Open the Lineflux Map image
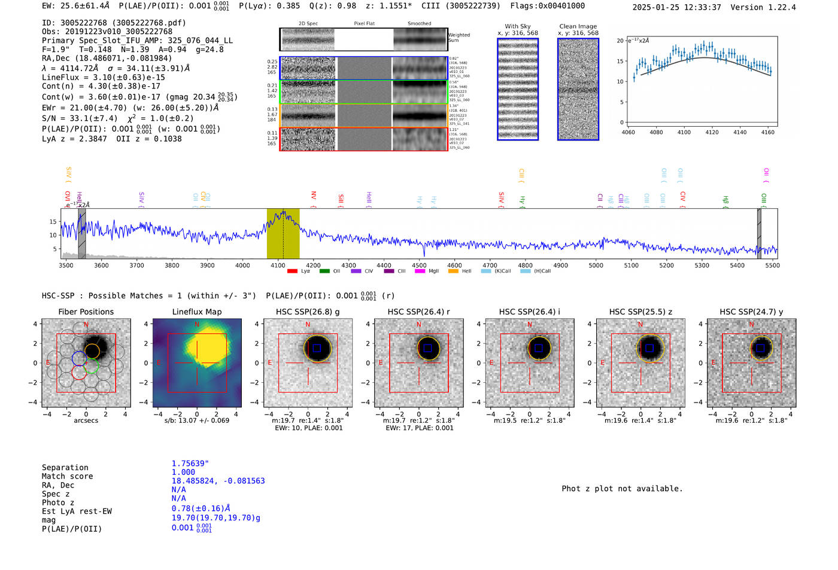 coord(197,362)
